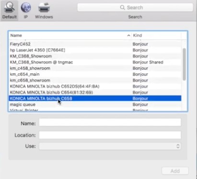Select the KM_C368_Showroom Bonjour printer

[95, 56]
